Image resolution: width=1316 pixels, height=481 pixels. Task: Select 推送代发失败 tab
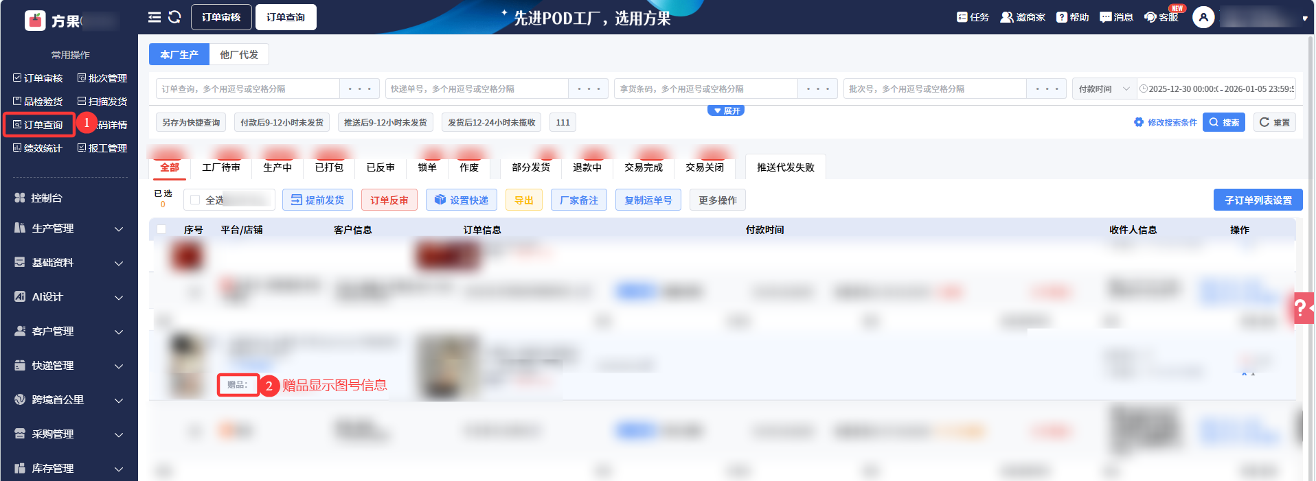(x=786, y=167)
